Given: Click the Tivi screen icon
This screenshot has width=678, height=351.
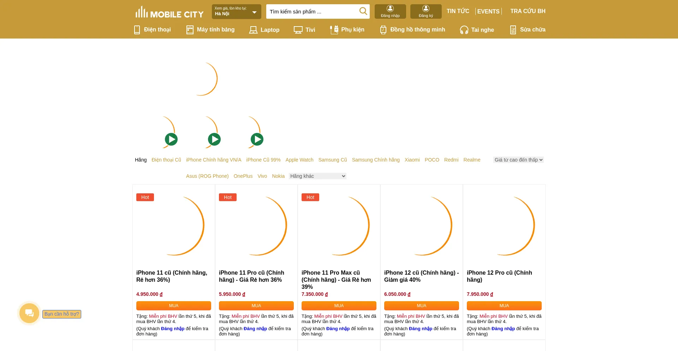Looking at the screenshot, I should (298, 30).
